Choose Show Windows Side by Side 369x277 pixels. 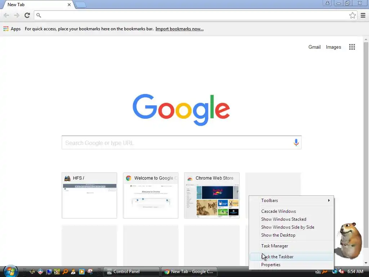click(x=291, y=227)
